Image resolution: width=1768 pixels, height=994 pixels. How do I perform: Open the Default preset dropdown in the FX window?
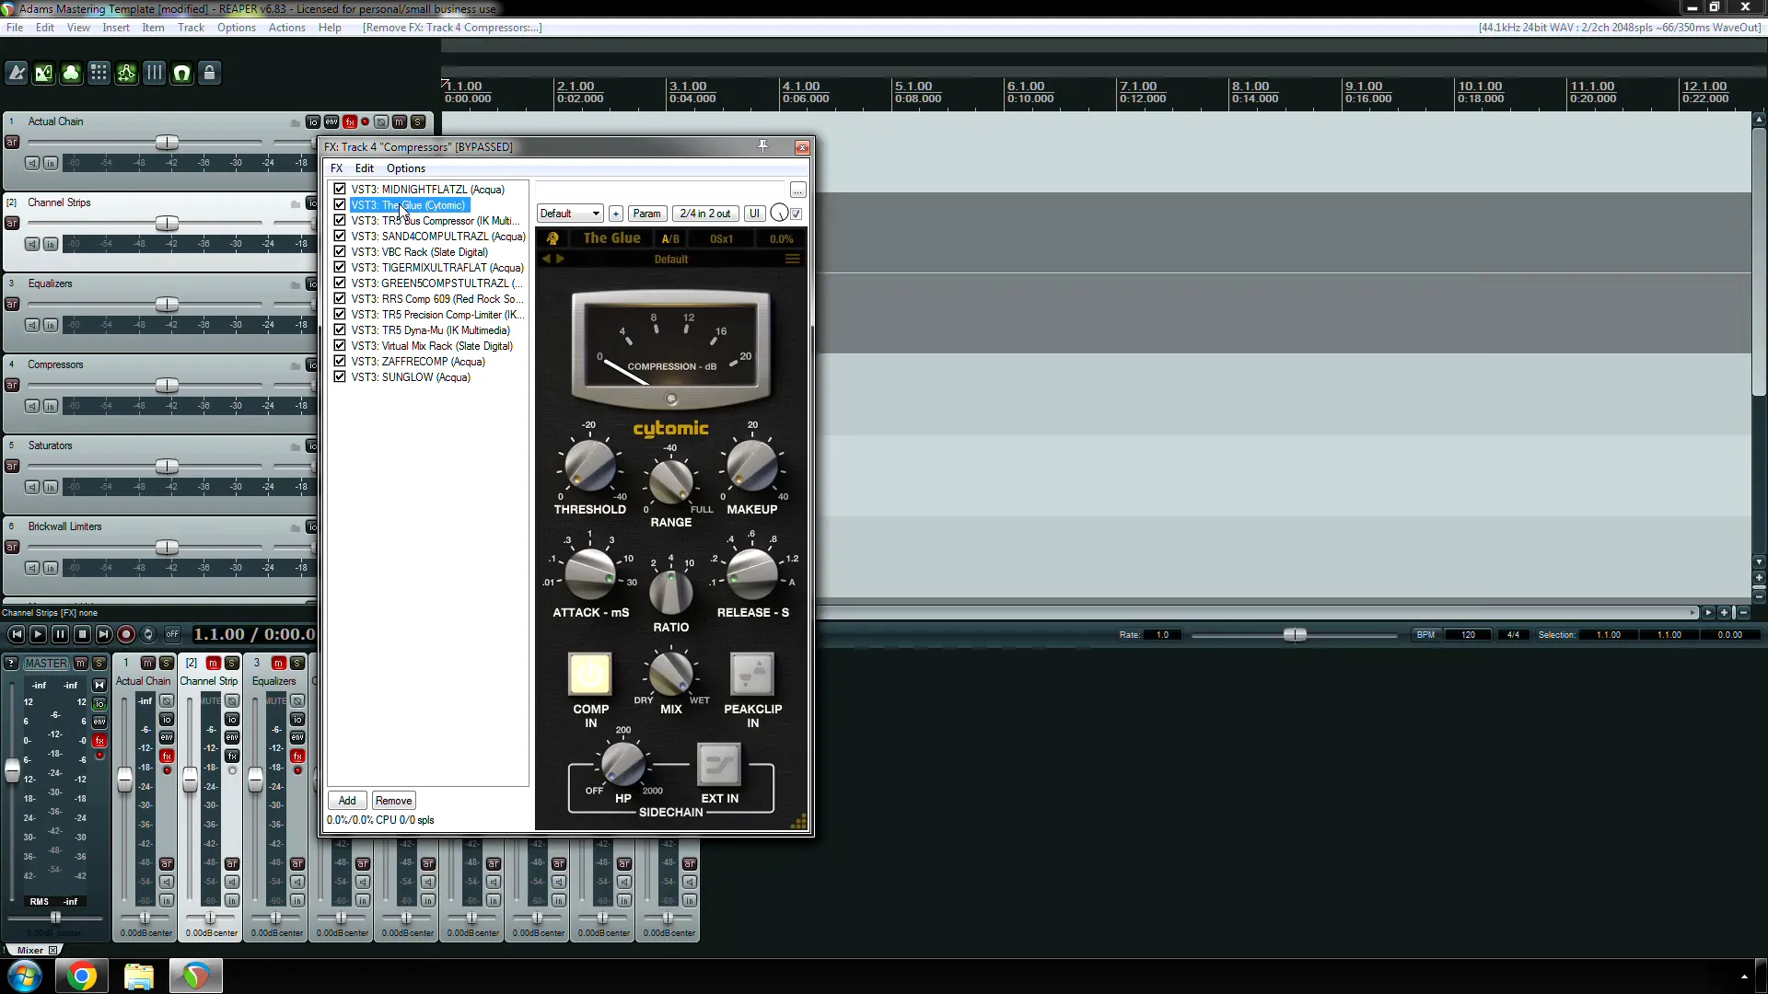coord(570,214)
